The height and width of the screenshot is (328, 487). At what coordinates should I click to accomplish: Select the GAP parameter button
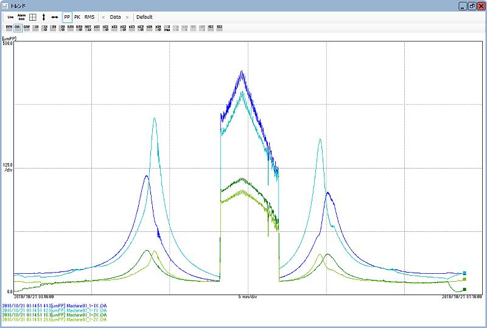click(x=27, y=28)
